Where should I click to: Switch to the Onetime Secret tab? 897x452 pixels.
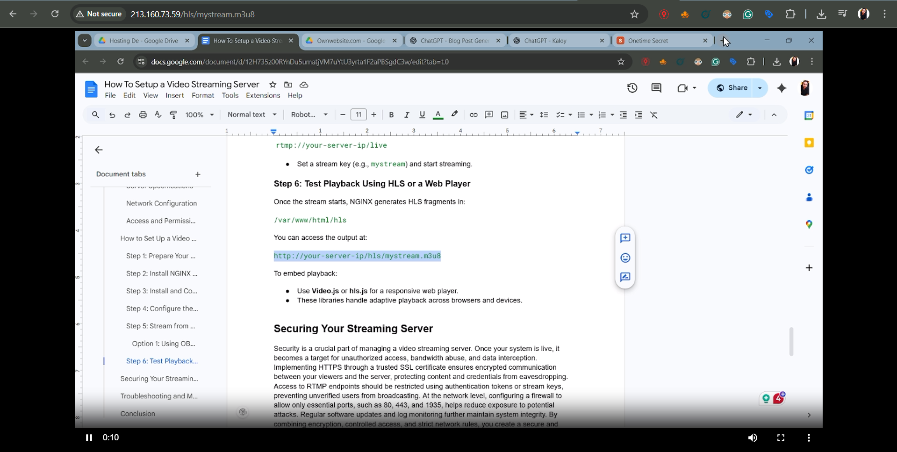click(660, 41)
